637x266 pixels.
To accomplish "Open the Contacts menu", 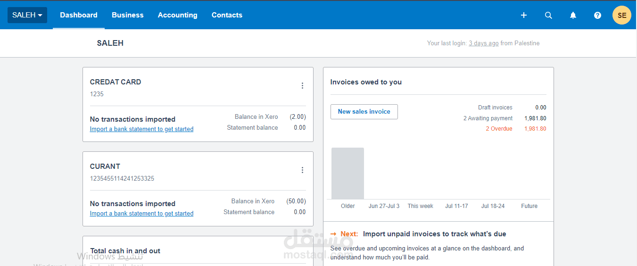I will pos(227,15).
